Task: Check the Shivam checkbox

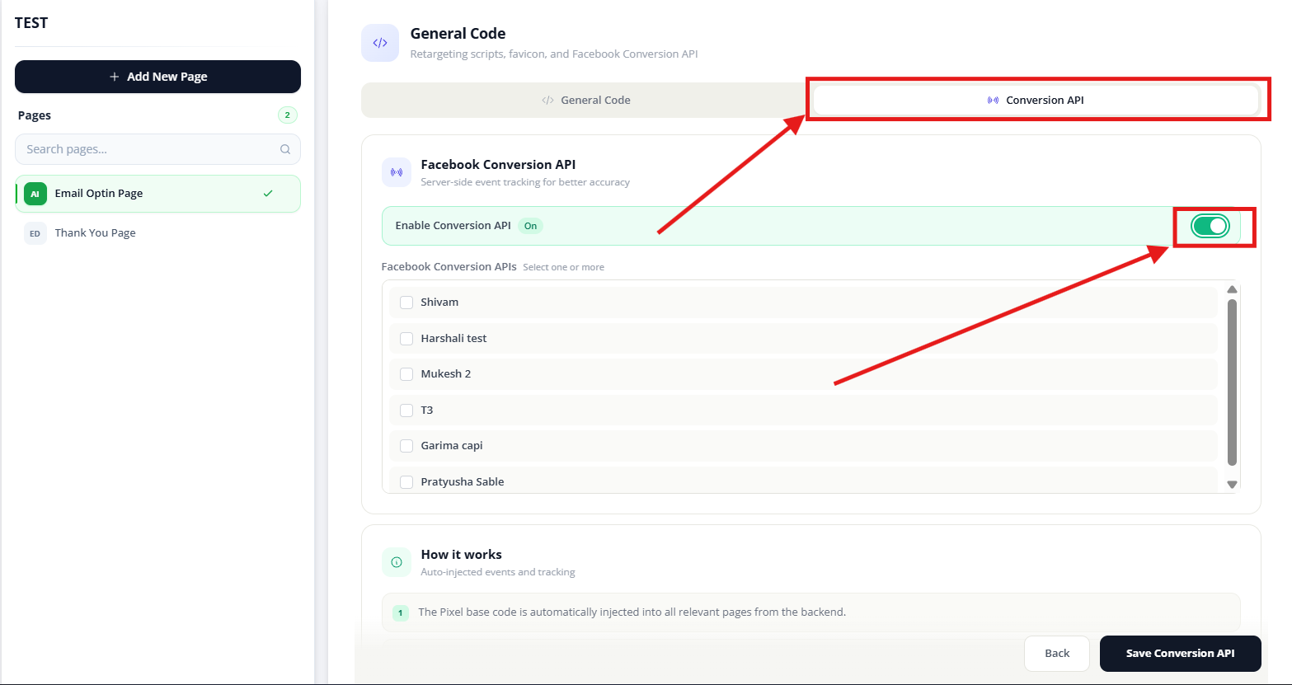Action: click(x=406, y=303)
